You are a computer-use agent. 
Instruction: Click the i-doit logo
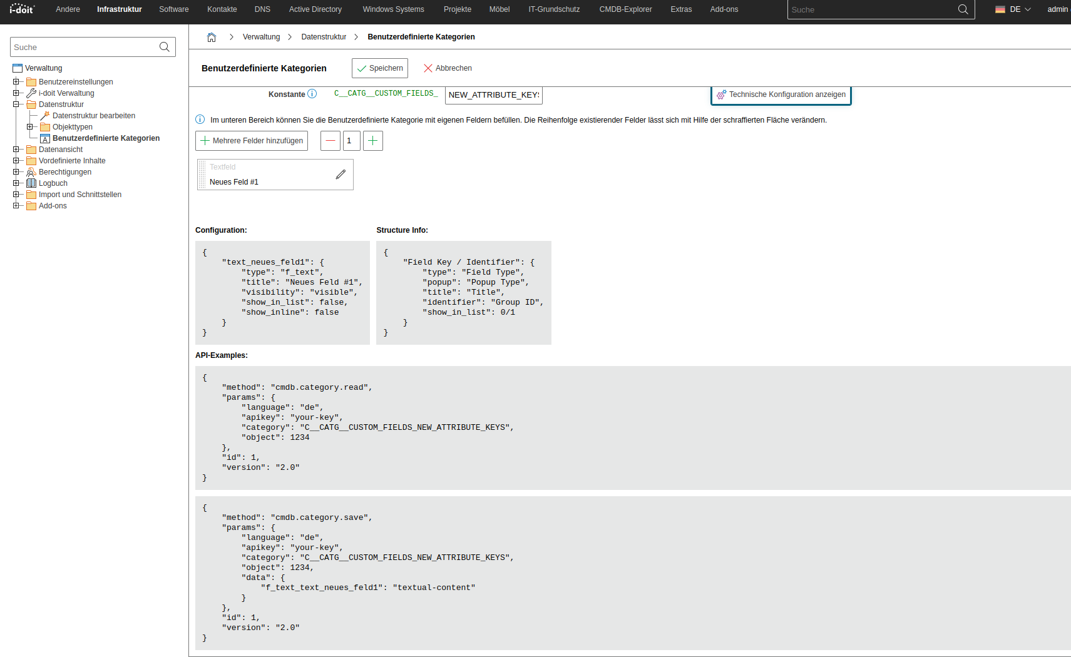[x=22, y=9]
